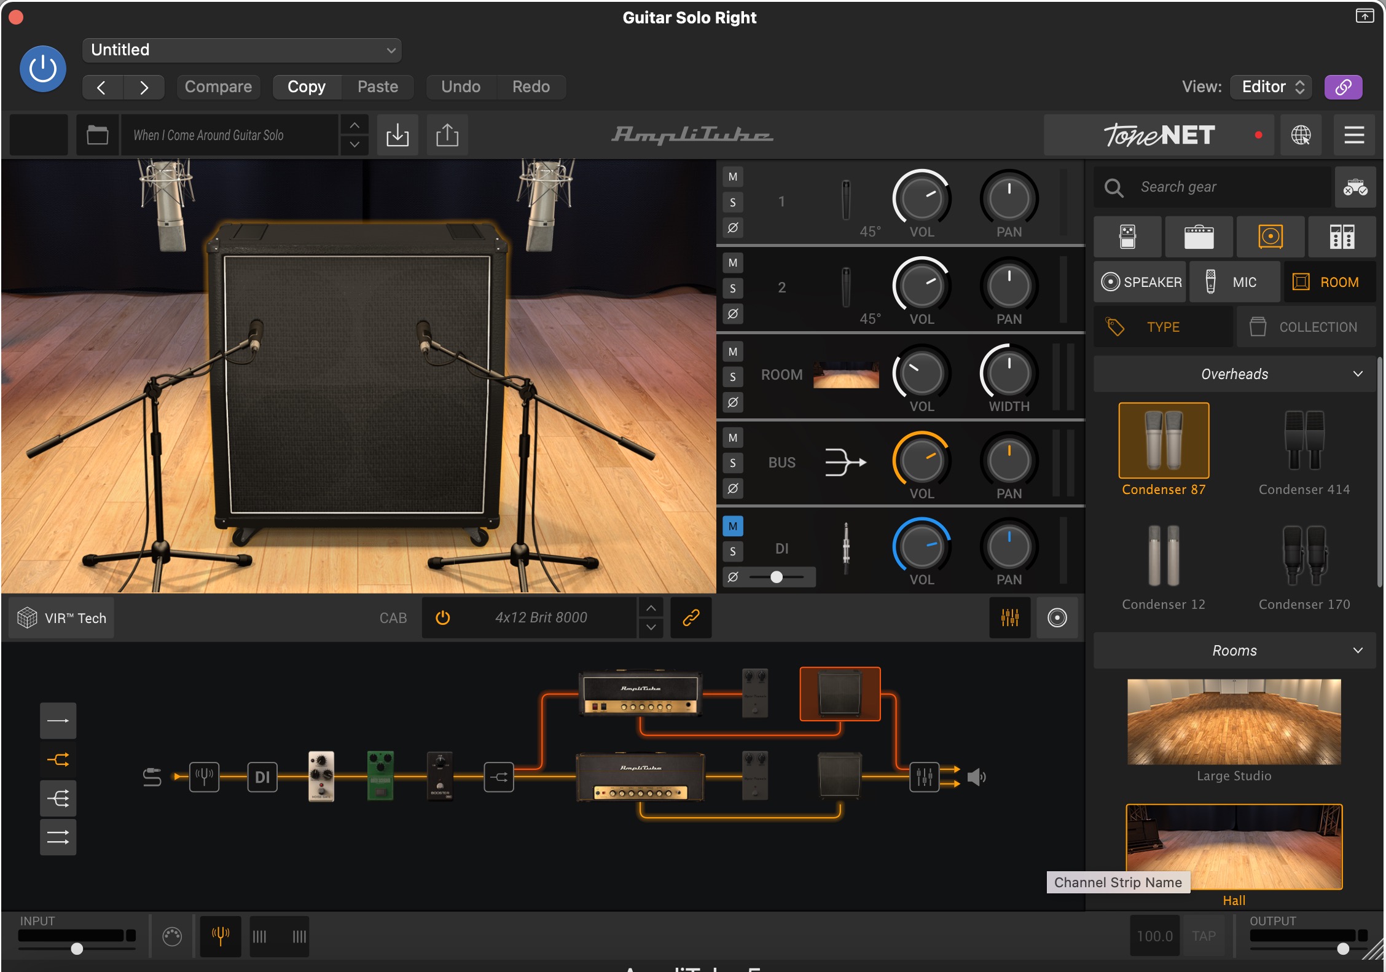1386x972 pixels.
Task: Click the Redo button
Action: coord(531,87)
